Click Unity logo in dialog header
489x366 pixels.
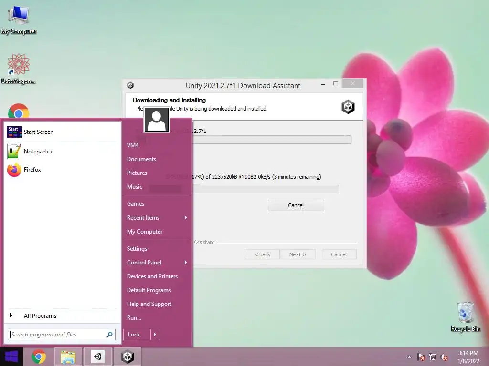coord(348,107)
